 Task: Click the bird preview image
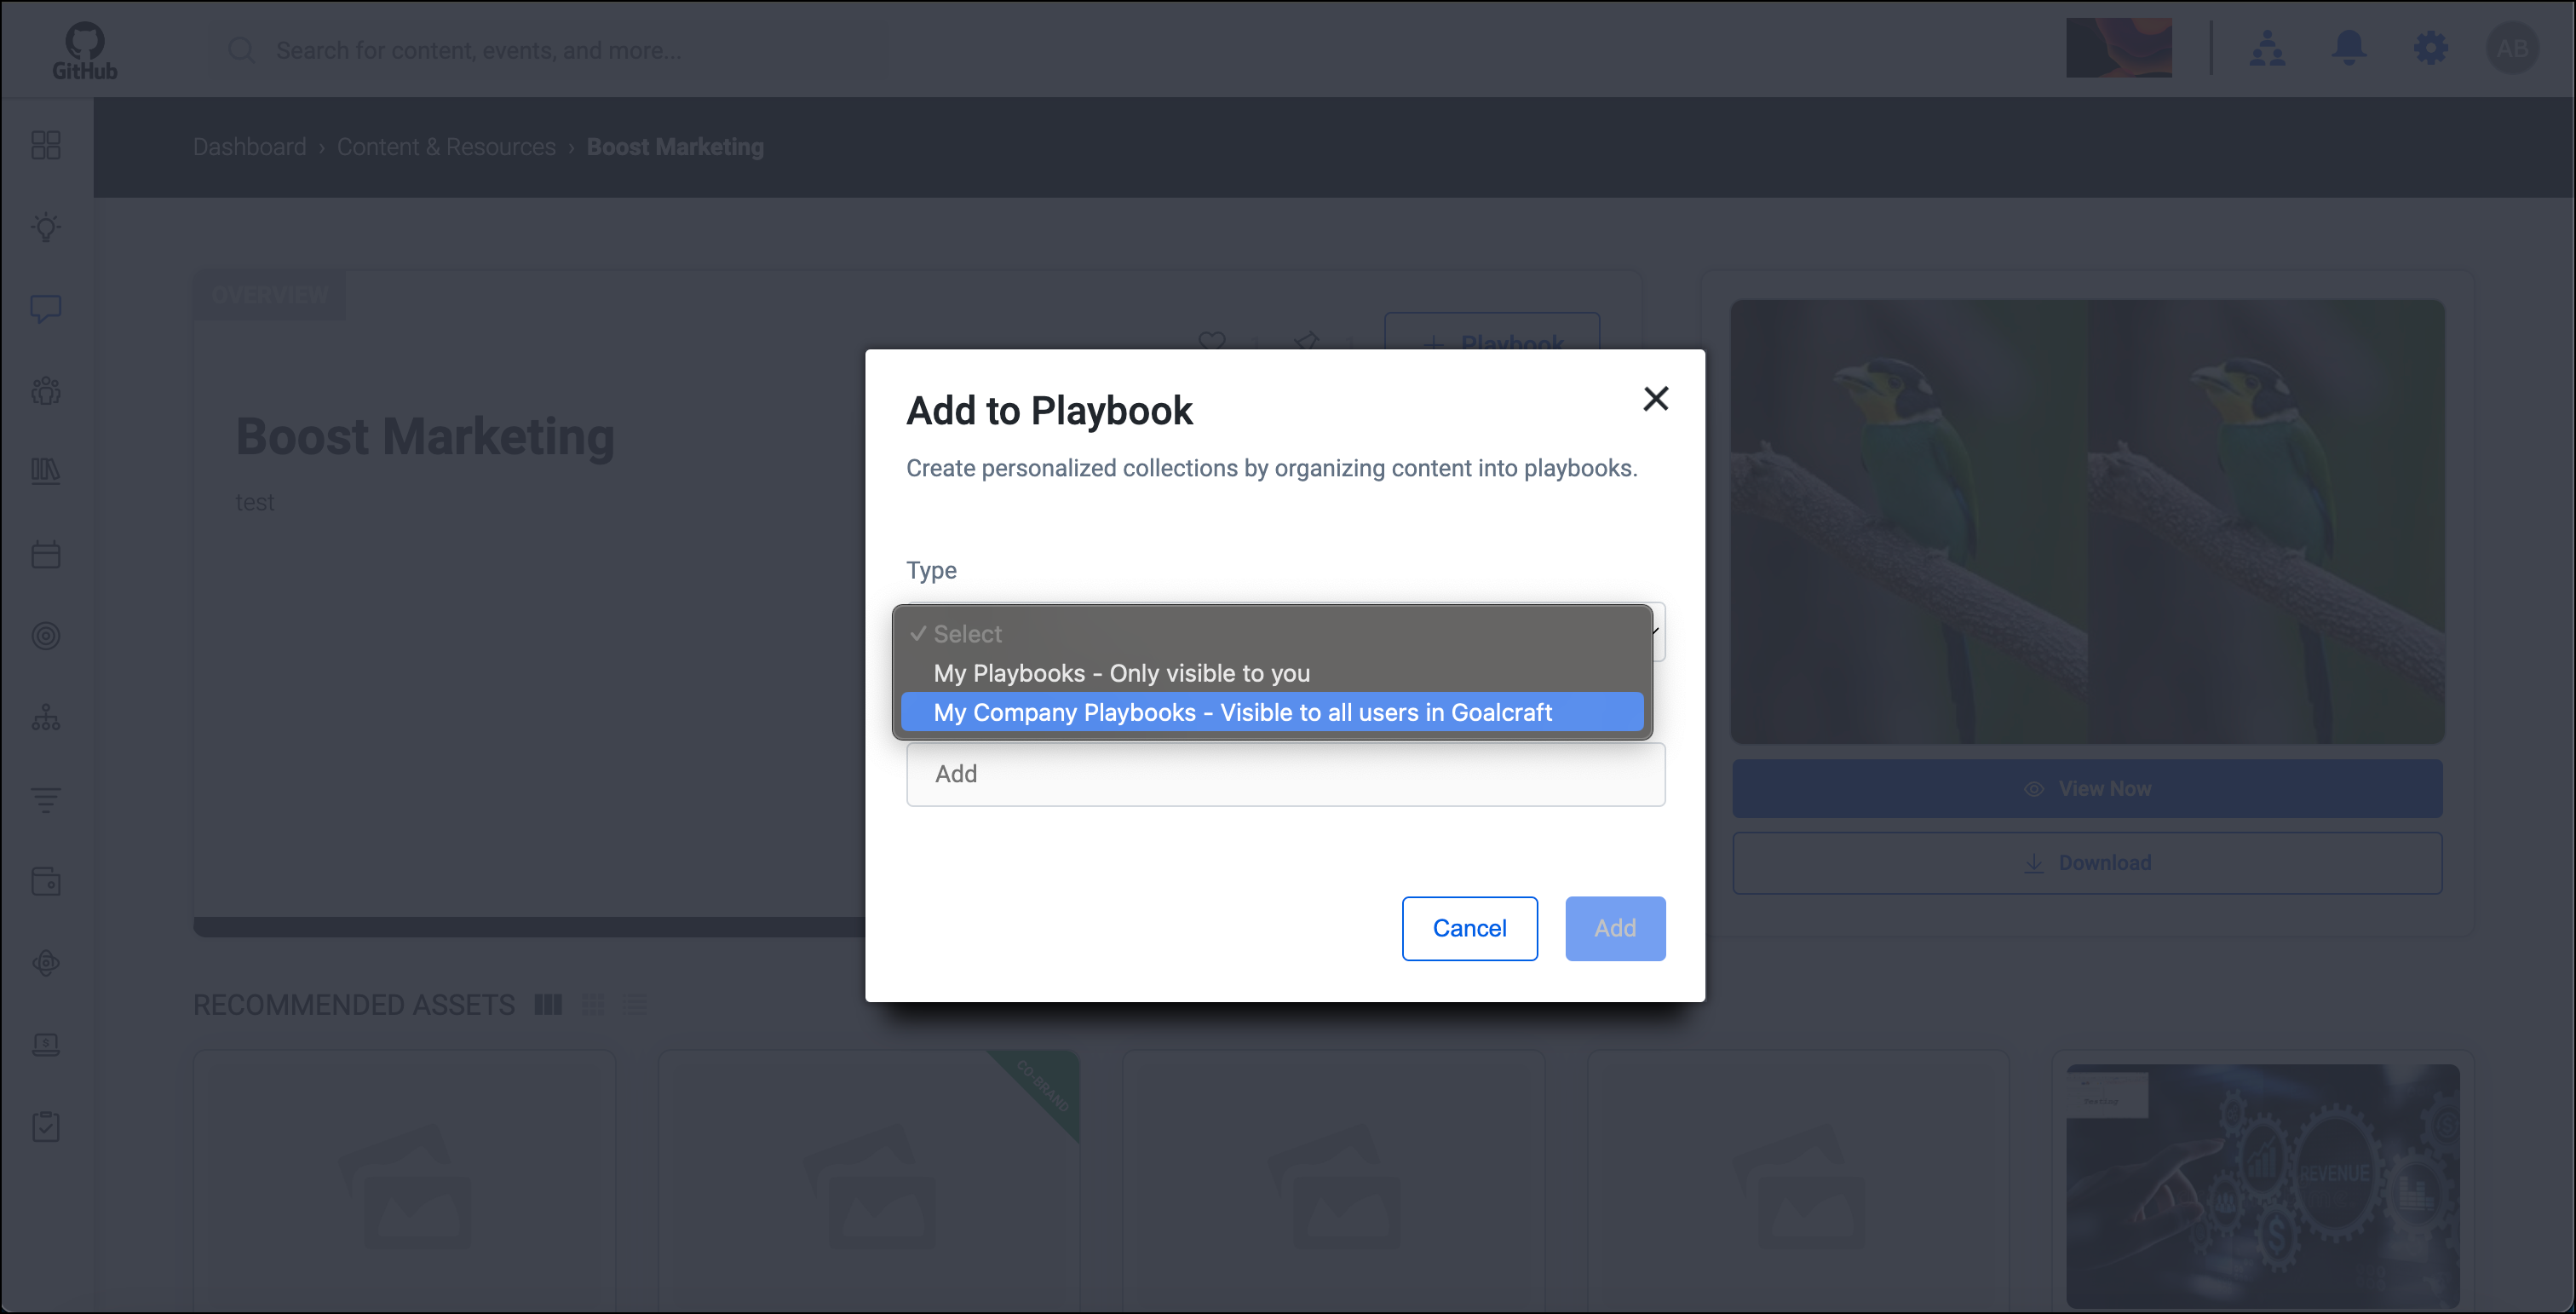(x=2087, y=521)
